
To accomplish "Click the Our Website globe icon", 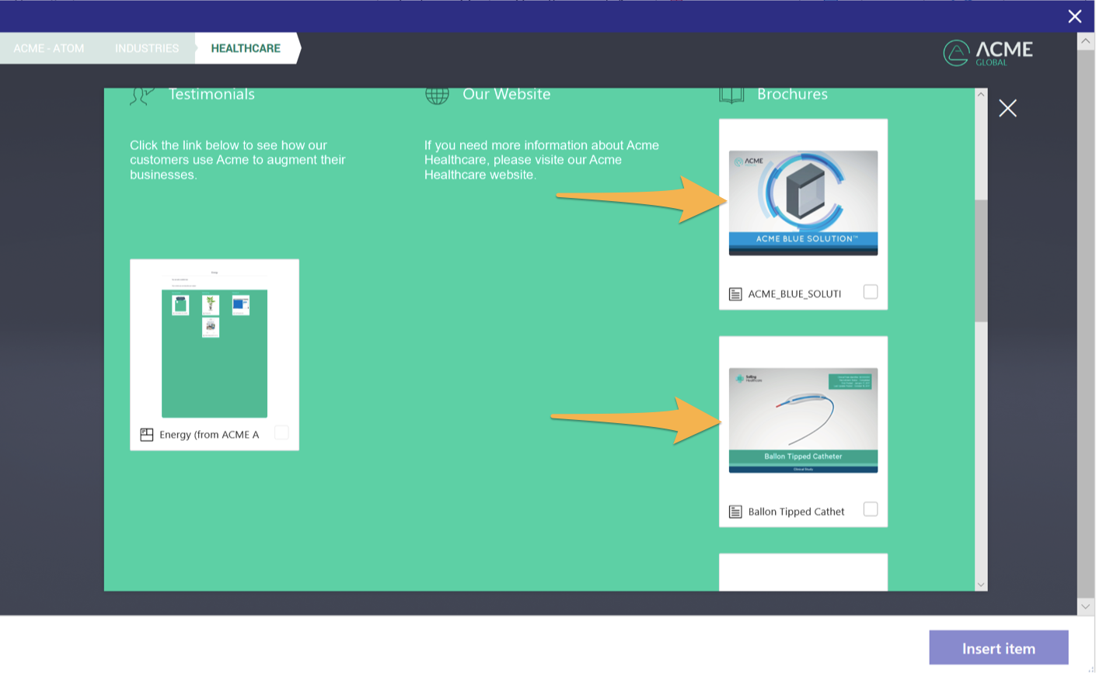I will tap(437, 95).
